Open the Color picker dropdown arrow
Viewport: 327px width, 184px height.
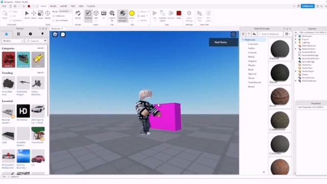click(132, 21)
